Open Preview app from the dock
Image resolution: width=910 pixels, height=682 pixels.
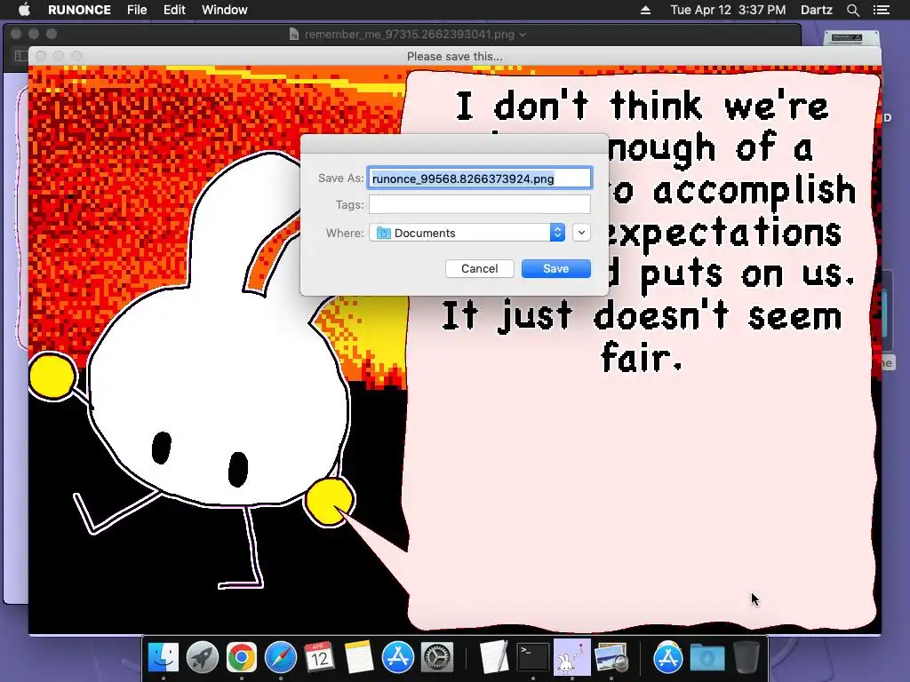tap(611, 658)
